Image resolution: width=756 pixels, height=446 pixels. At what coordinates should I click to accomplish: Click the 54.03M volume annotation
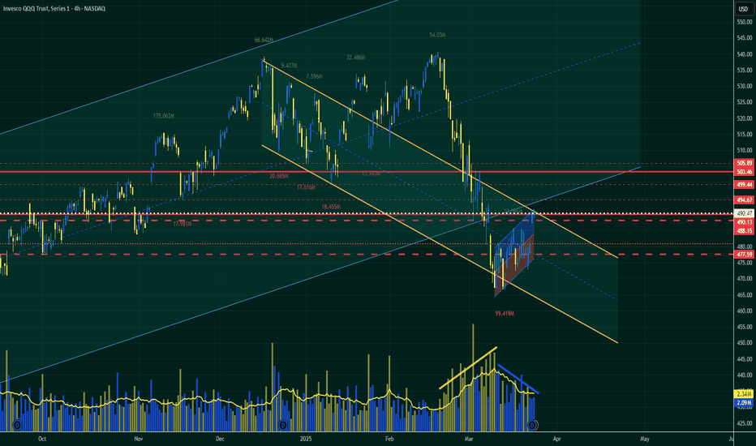click(x=437, y=35)
